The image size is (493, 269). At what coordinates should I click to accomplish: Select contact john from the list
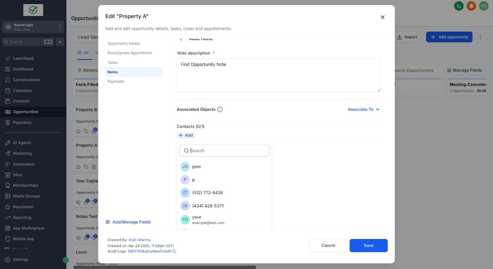tap(196, 167)
